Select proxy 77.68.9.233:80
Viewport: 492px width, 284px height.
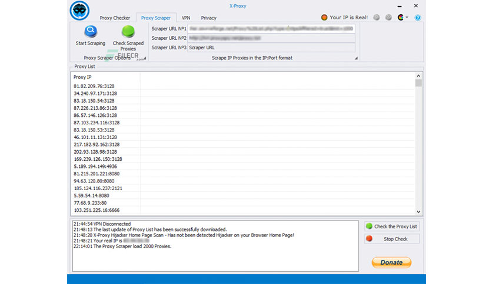coord(90,202)
